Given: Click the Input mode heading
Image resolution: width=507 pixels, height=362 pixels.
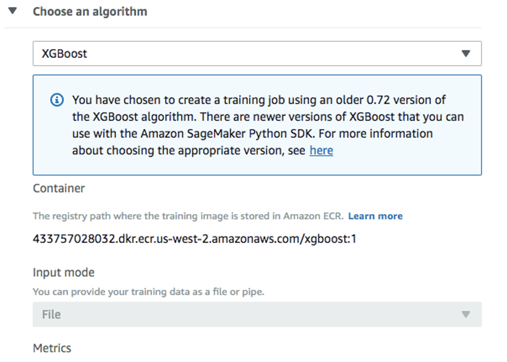Looking at the screenshot, I should [63, 272].
